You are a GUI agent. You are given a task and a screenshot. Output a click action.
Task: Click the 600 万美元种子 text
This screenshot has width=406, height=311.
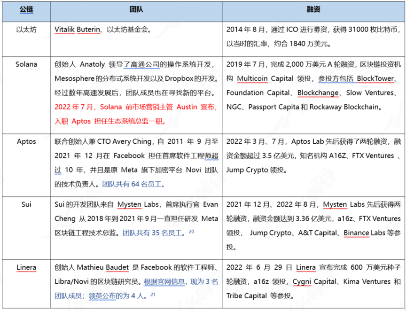click(x=376, y=267)
